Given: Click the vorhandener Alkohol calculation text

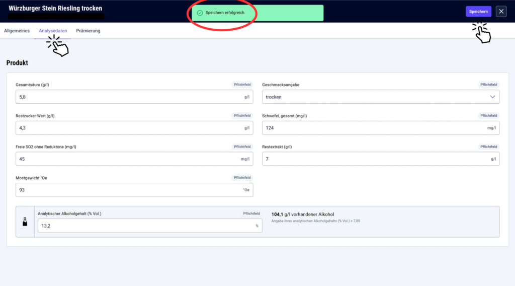Looking at the screenshot, I should (302, 214).
